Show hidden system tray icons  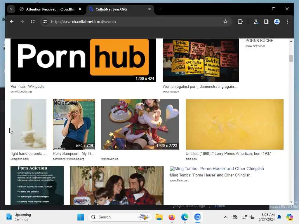tap(226, 217)
